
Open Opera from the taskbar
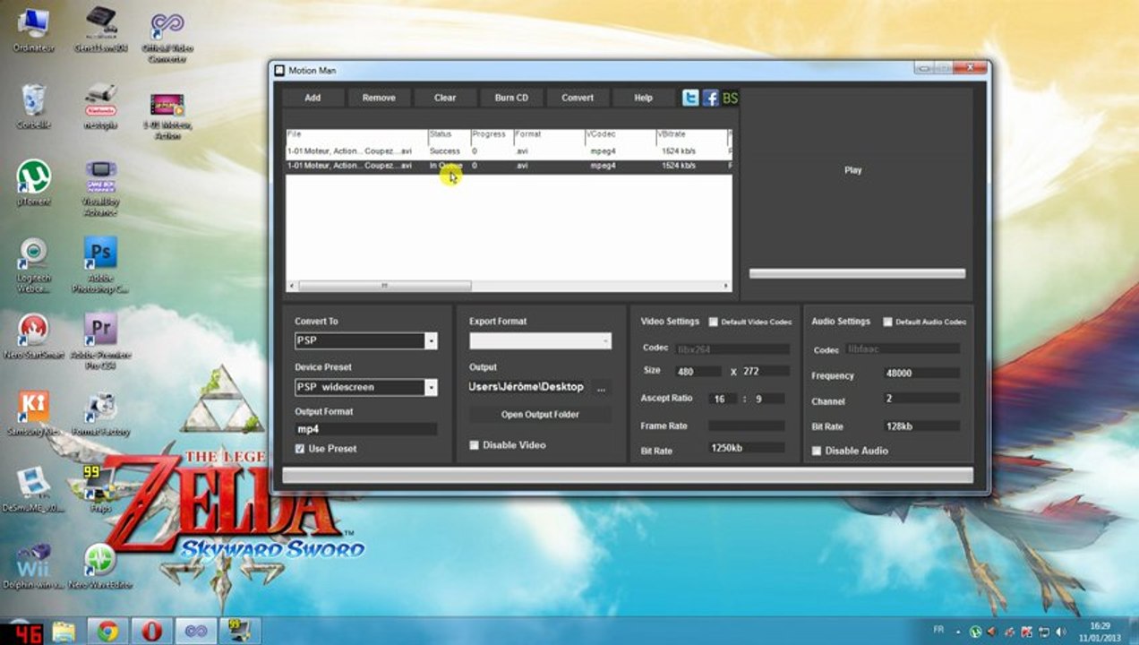point(151,631)
